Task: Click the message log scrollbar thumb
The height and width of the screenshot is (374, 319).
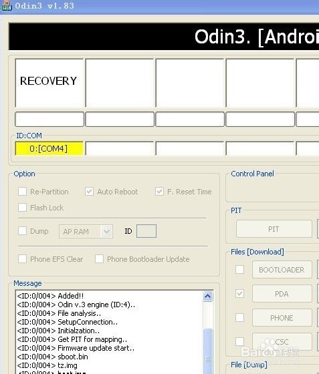Action: [x=207, y=351]
